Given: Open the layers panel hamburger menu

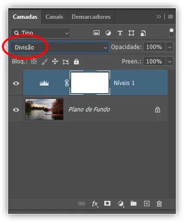Looking at the screenshot, I should coord(171,16).
